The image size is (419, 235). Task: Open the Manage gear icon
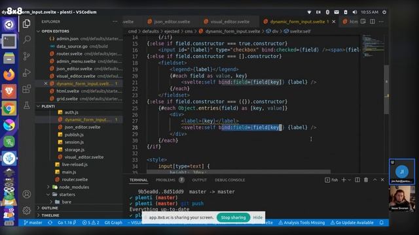point(26,210)
